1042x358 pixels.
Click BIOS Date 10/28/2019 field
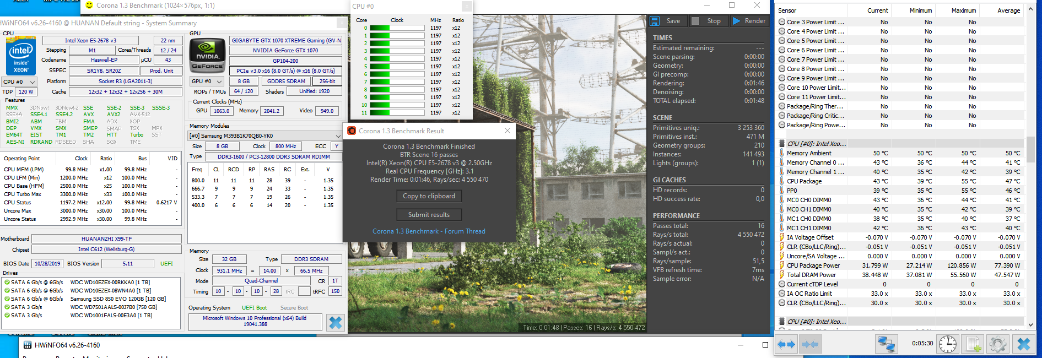[x=47, y=263]
